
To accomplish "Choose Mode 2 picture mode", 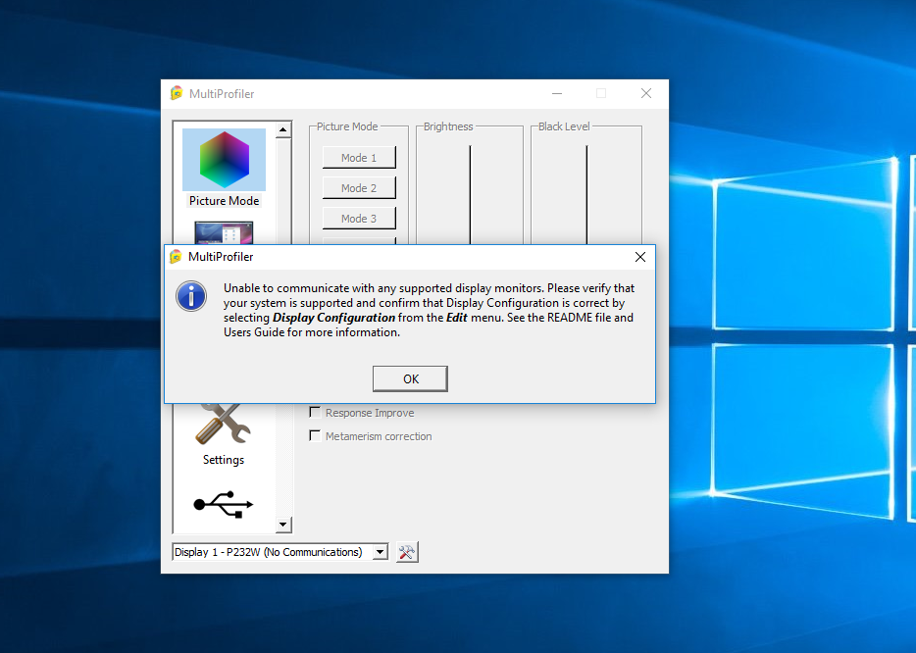I will pyautogui.click(x=359, y=188).
